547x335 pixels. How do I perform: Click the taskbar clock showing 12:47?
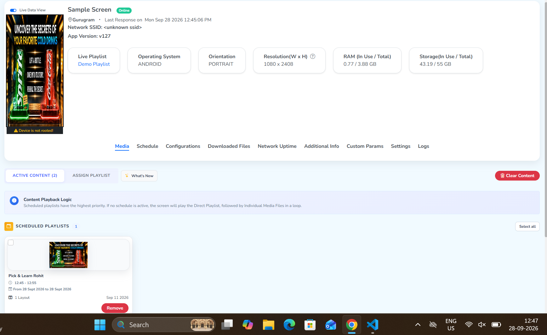[x=523, y=325]
